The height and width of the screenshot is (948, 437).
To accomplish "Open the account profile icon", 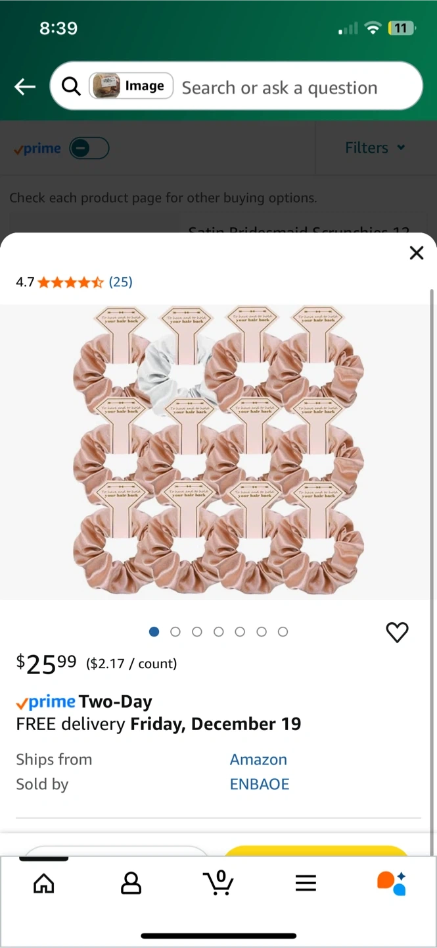I will coord(131,883).
